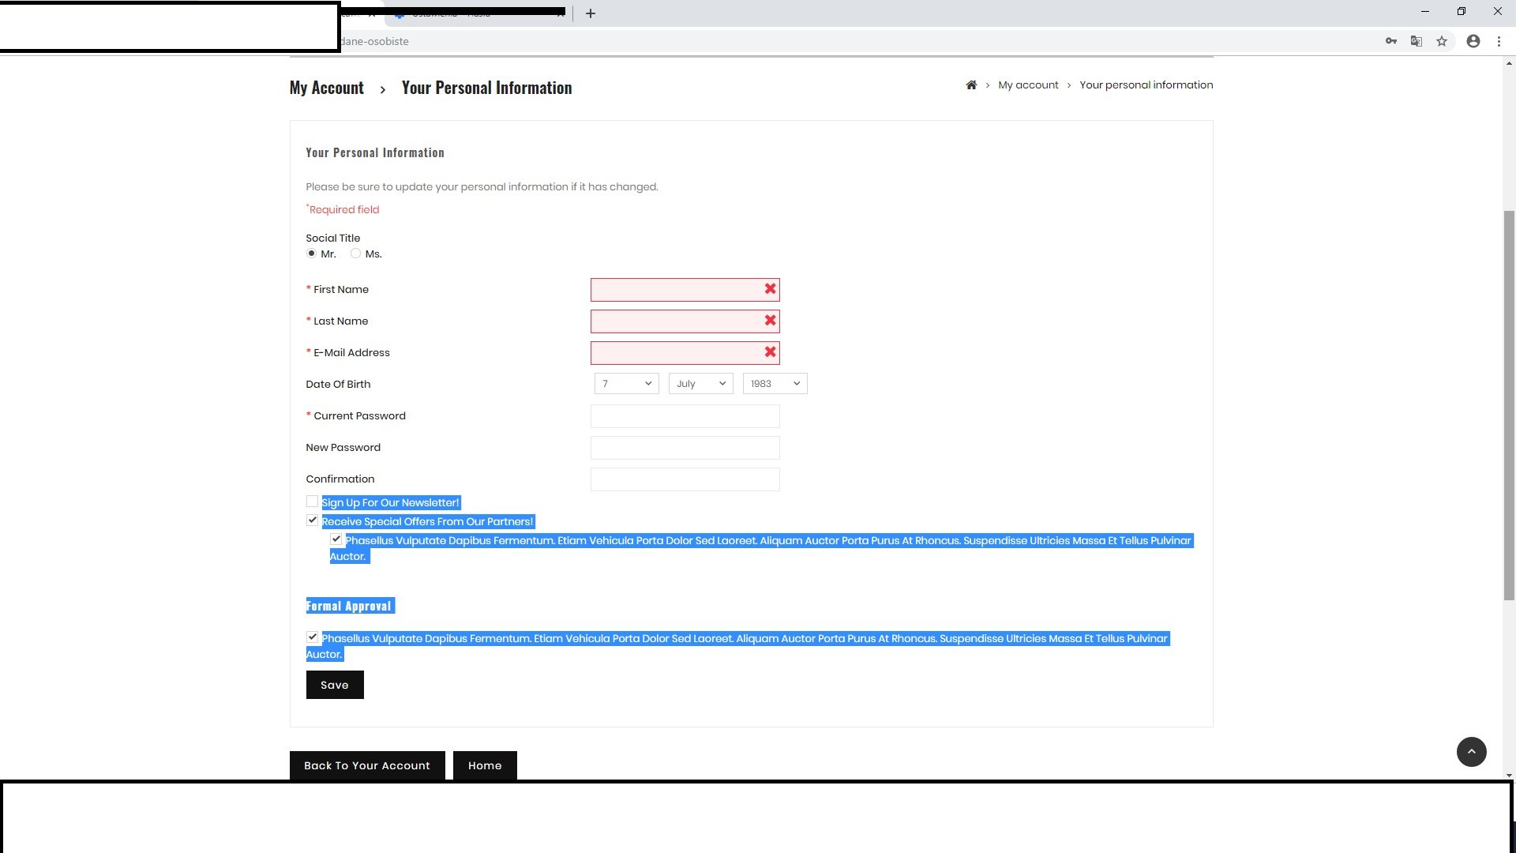1516x853 pixels.
Task: Open the browser profile avatar icon
Action: [1473, 41]
